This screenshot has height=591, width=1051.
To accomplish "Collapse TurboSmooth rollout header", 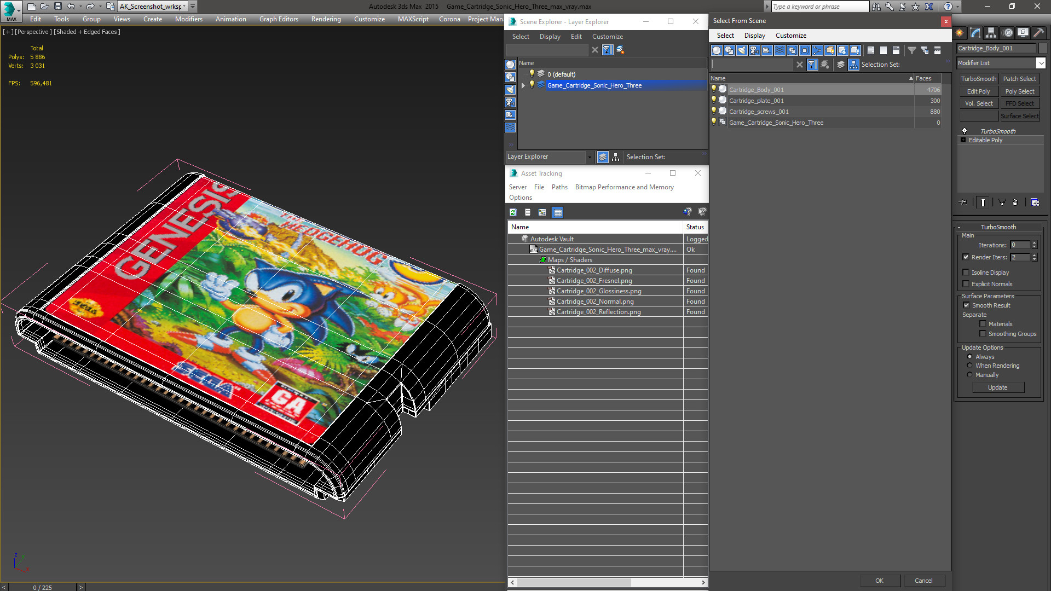I will pyautogui.click(x=998, y=227).
